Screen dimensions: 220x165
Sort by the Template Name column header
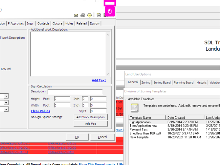click(147, 118)
